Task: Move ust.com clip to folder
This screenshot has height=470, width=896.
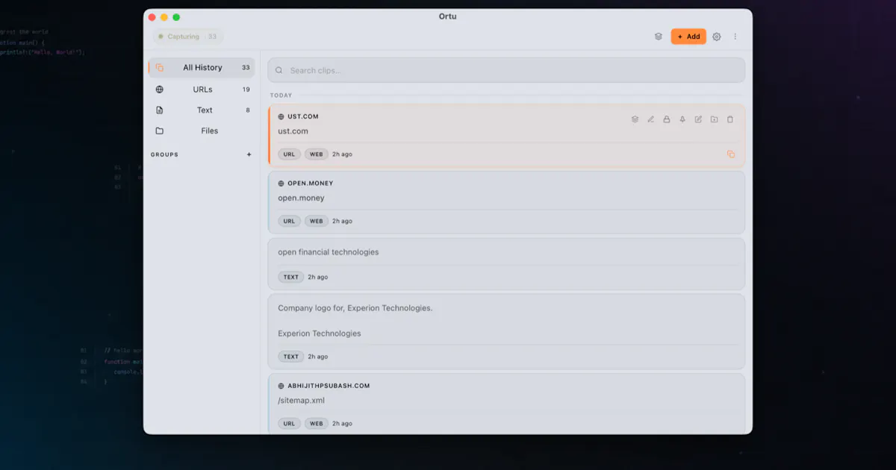Action: pyautogui.click(x=715, y=119)
